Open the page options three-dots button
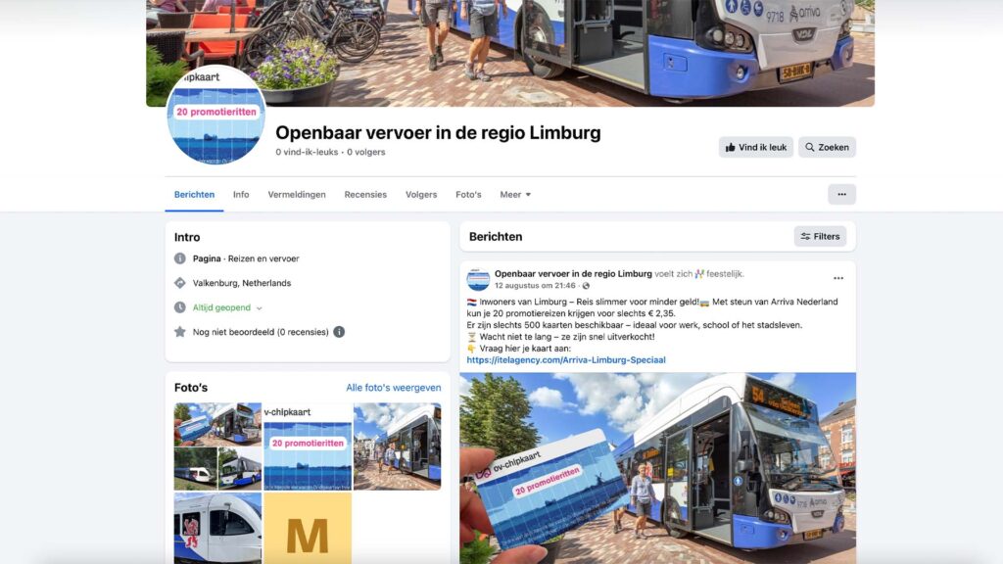The width and height of the screenshot is (1003, 564). (x=841, y=195)
